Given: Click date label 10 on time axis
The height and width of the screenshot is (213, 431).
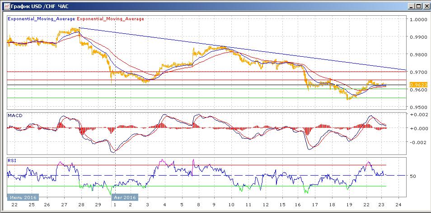Looking at the screenshot, I should click(231, 205).
